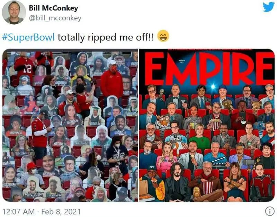The image size is (277, 217).
Task: Click the grinning emoji in the tweet
Action: [163, 36]
